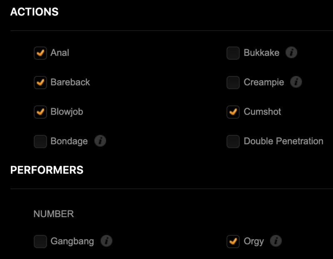Uncheck the Anal checkbox

tap(40, 53)
